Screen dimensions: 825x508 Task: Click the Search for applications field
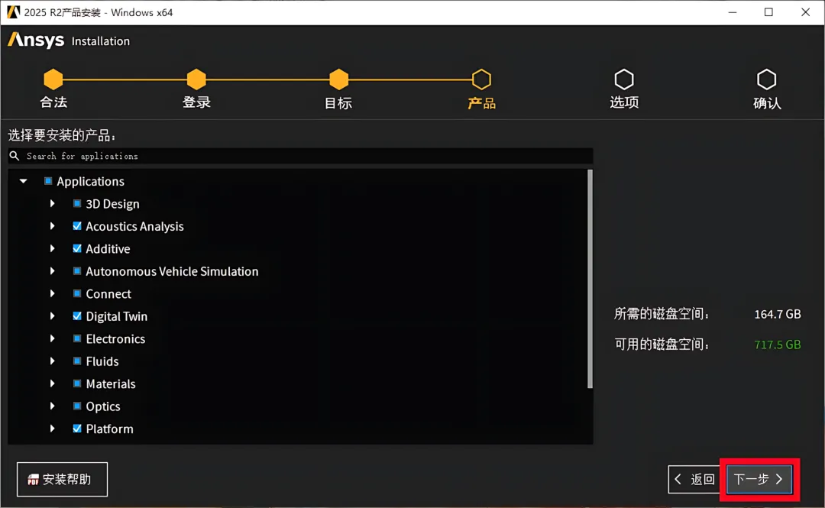(x=300, y=156)
